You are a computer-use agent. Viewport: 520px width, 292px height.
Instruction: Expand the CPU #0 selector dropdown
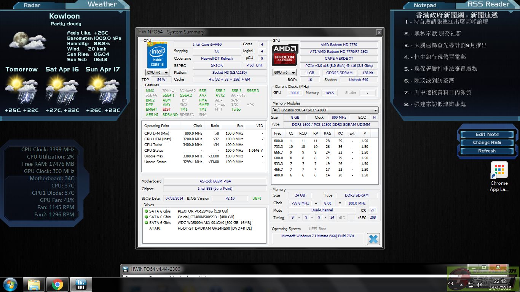click(157, 73)
